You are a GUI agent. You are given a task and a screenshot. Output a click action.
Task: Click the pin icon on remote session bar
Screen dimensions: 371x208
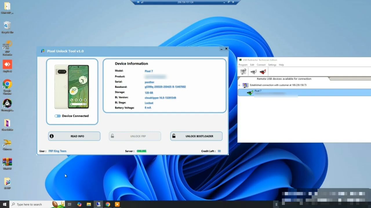tap(138, 2)
